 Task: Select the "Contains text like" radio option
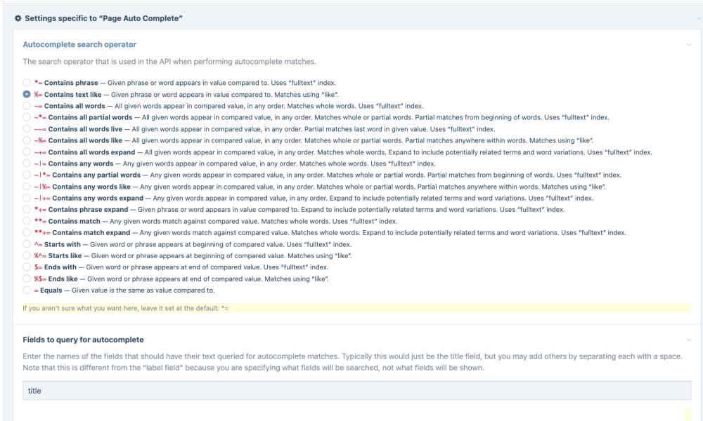(27, 94)
